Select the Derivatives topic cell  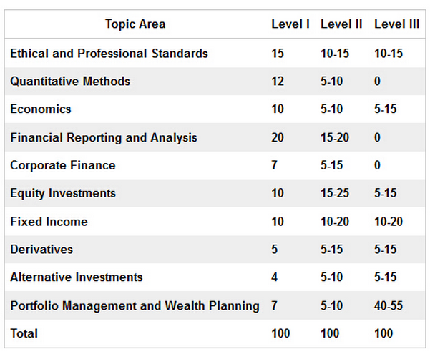(41, 250)
